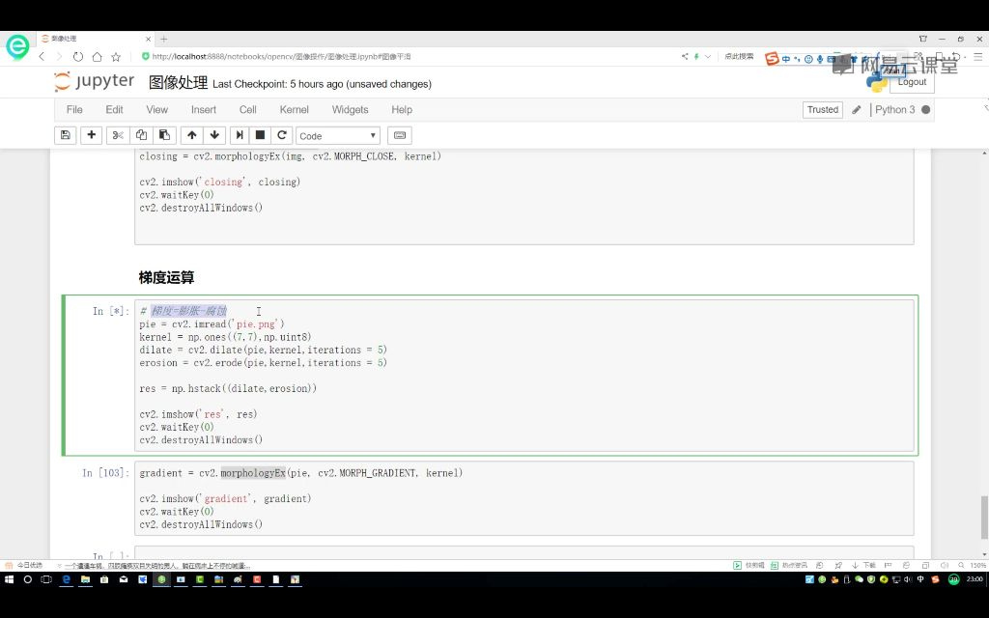Click the notebook vertical scrollbar thumb

point(984,518)
